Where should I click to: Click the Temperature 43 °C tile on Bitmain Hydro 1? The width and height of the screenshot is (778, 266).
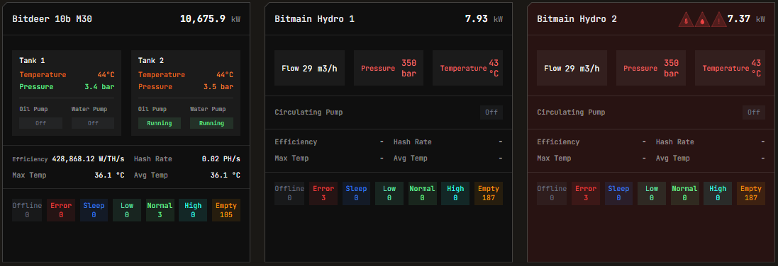click(467, 68)
